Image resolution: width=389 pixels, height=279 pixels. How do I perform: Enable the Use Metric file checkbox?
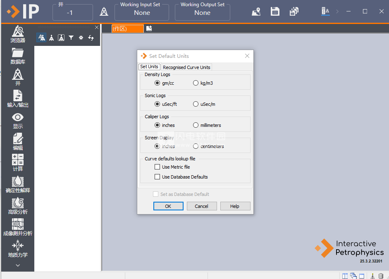[x=157, y=167]
